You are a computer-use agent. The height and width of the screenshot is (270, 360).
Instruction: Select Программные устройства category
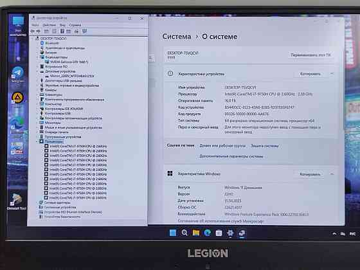(63, 137)
